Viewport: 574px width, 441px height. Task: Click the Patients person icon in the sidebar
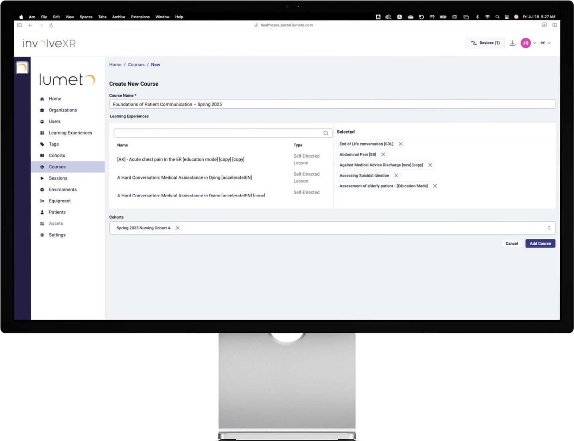click(42, 213)
